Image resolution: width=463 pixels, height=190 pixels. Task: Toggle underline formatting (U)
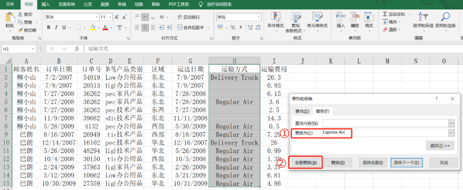[64, 27]
